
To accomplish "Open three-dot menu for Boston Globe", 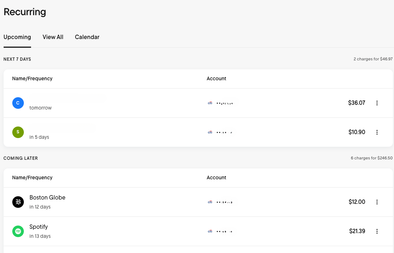I will tap(377, 202).
